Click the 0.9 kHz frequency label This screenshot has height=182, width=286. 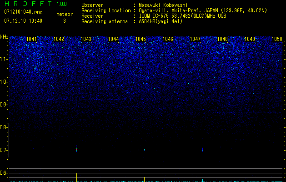pyautogui.click(x=4, y=105)
